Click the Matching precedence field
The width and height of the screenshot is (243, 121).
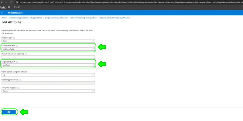[x=48, y=83]
